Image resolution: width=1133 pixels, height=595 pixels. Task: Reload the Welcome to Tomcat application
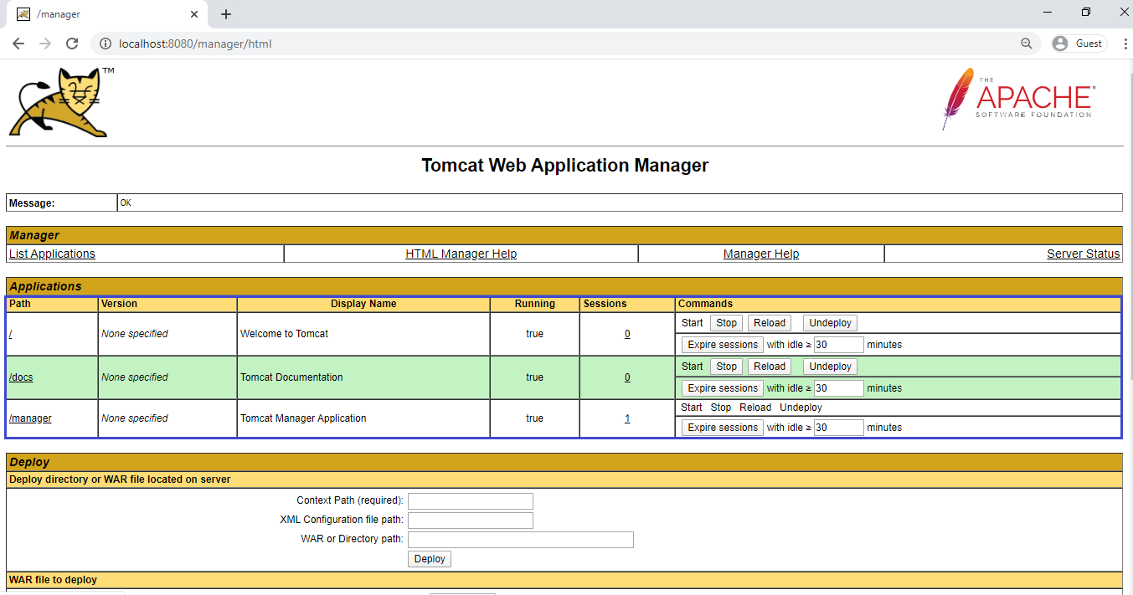point(770,323)
